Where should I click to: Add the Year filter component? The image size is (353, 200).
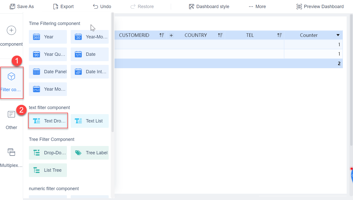coord(48,37)
